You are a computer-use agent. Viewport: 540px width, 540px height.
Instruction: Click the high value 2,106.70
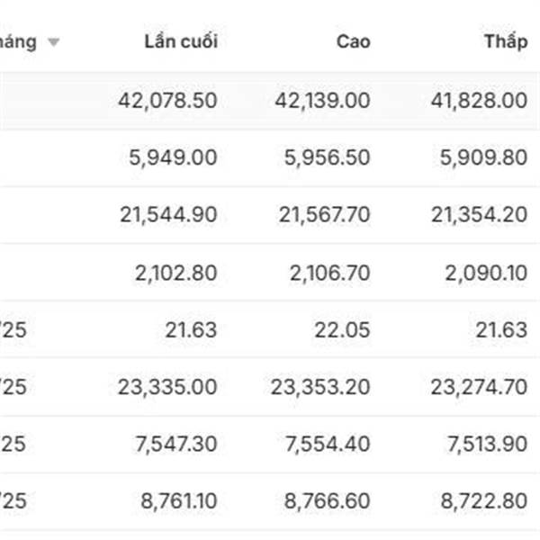coord(330,273)
